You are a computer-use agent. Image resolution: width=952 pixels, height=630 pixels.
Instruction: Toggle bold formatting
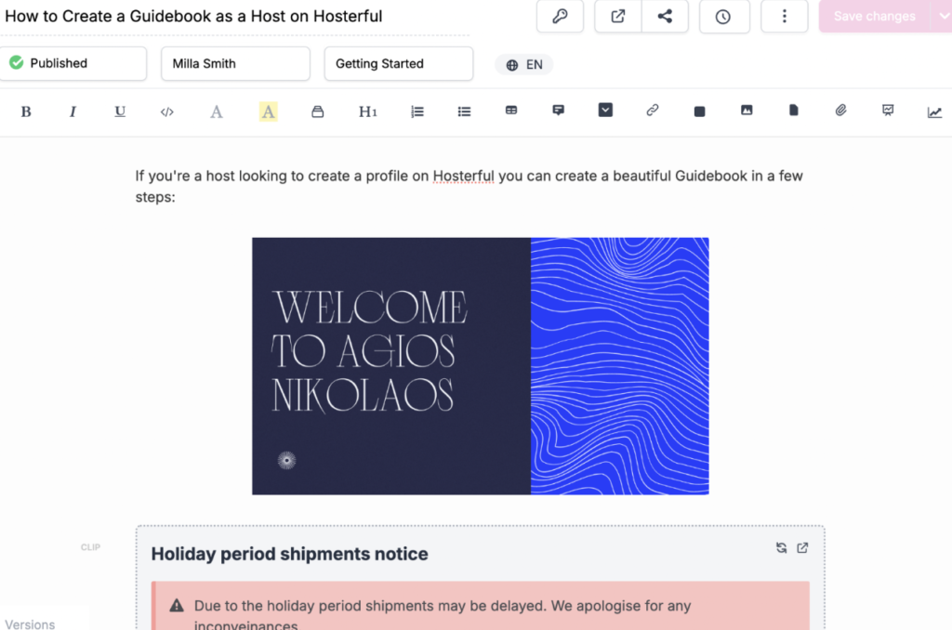26,111
